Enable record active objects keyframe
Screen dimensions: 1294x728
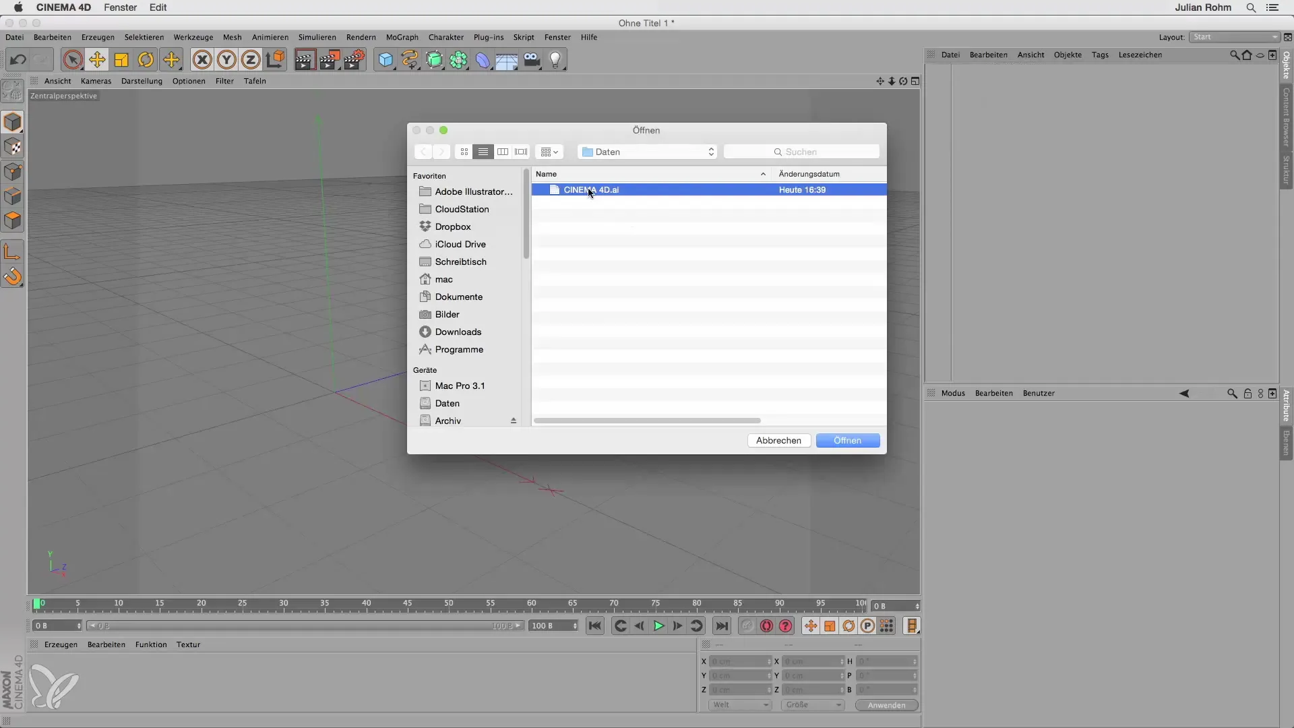pyautogui.click(x=747, y=626)
